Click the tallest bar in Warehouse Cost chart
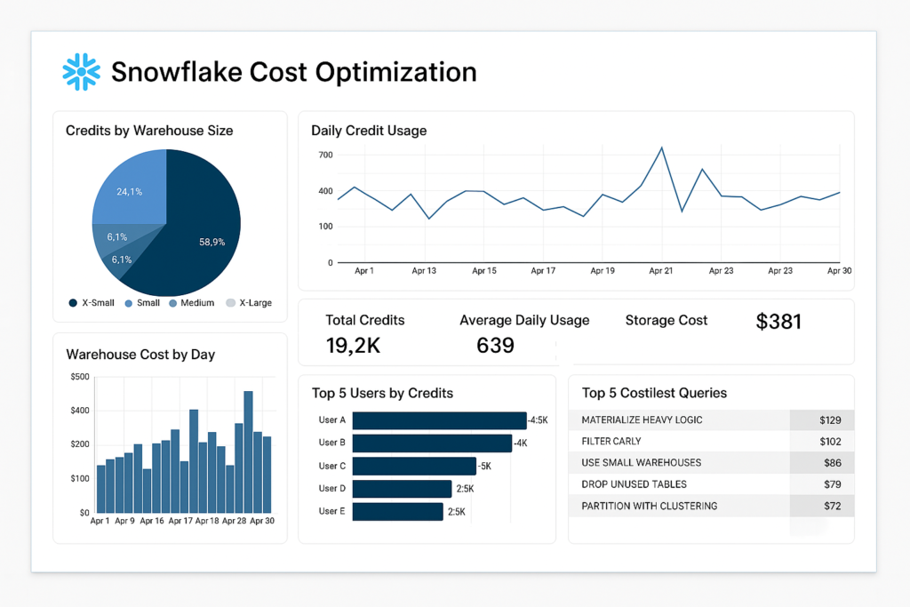 tap(249, 452)
